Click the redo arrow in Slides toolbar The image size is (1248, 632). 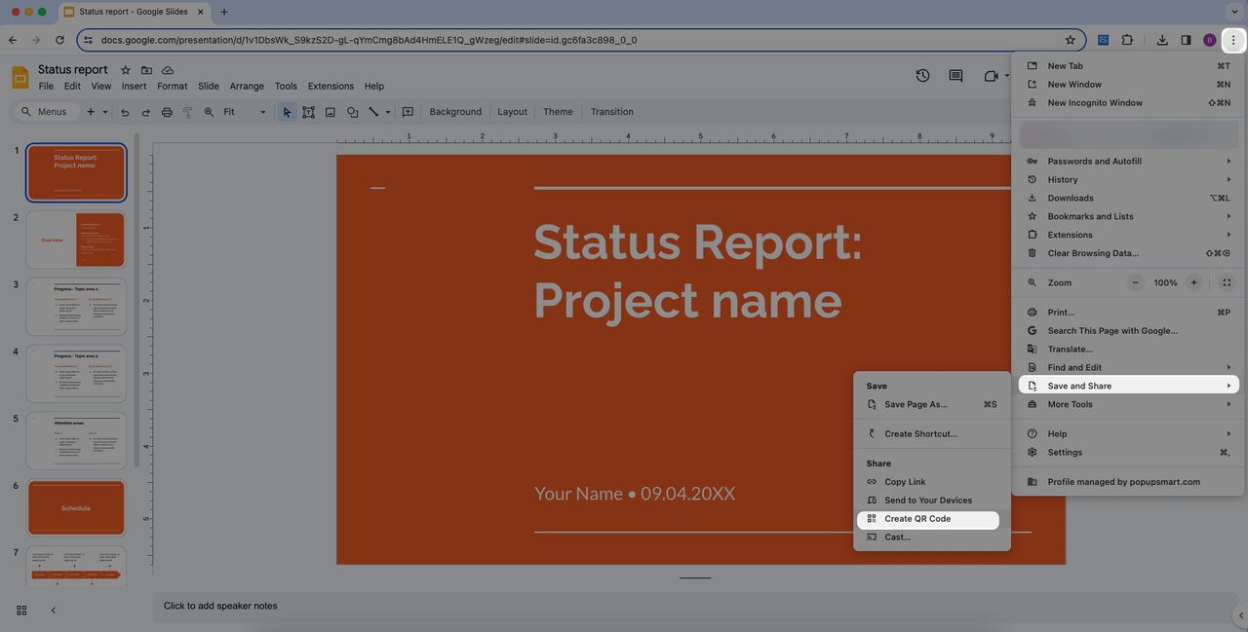(x=146, y=112)
